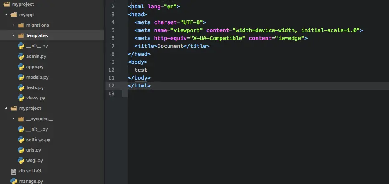Click the Python icon beside apps.py

pyautogui.click(x=21, y=67)
